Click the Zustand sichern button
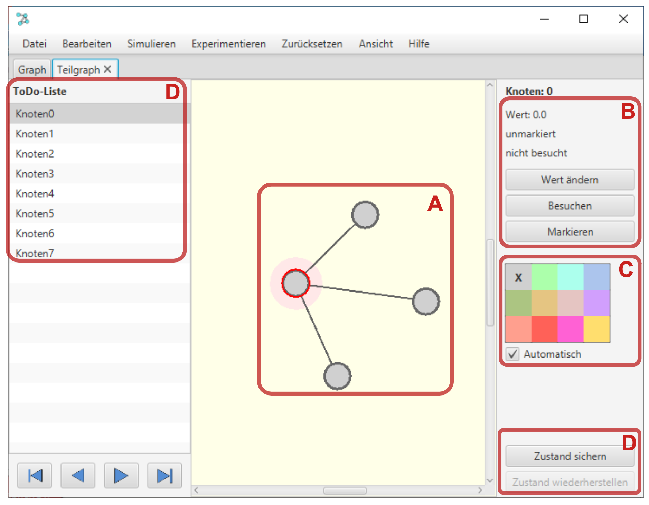This screenshot has height=505, width=649. pos(570,456)
